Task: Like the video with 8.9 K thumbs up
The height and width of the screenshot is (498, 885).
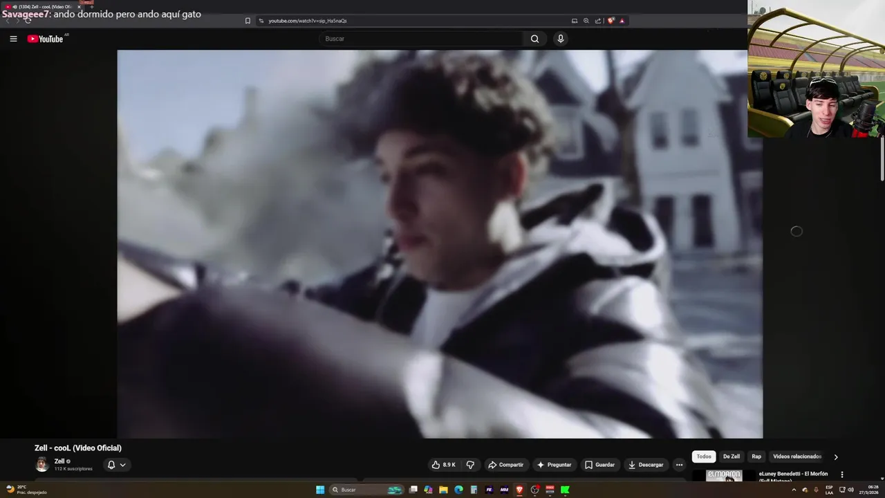Action: click(443, 465)
